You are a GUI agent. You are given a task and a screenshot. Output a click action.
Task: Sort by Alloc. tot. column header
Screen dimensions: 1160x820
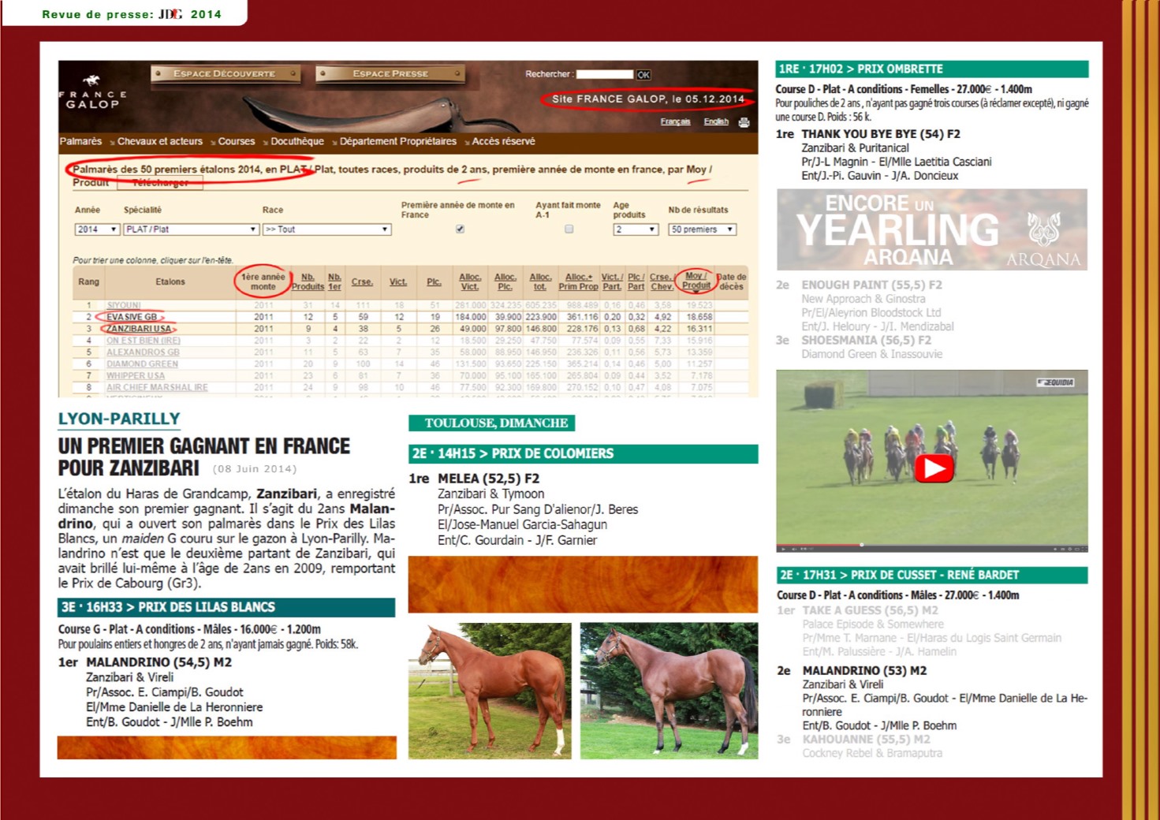pyautogui.click(x=540, y=281)
